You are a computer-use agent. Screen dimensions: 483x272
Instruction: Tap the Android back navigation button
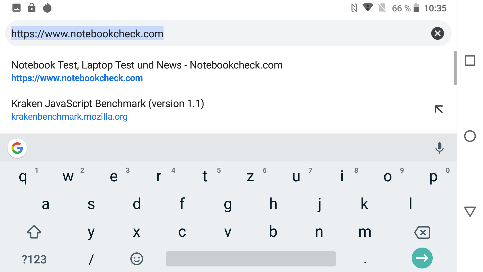pyautogui.click(x=470, y=212)
